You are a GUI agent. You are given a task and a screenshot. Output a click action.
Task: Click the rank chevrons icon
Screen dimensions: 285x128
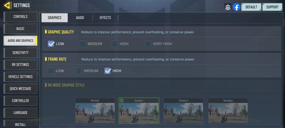(228, 7)
